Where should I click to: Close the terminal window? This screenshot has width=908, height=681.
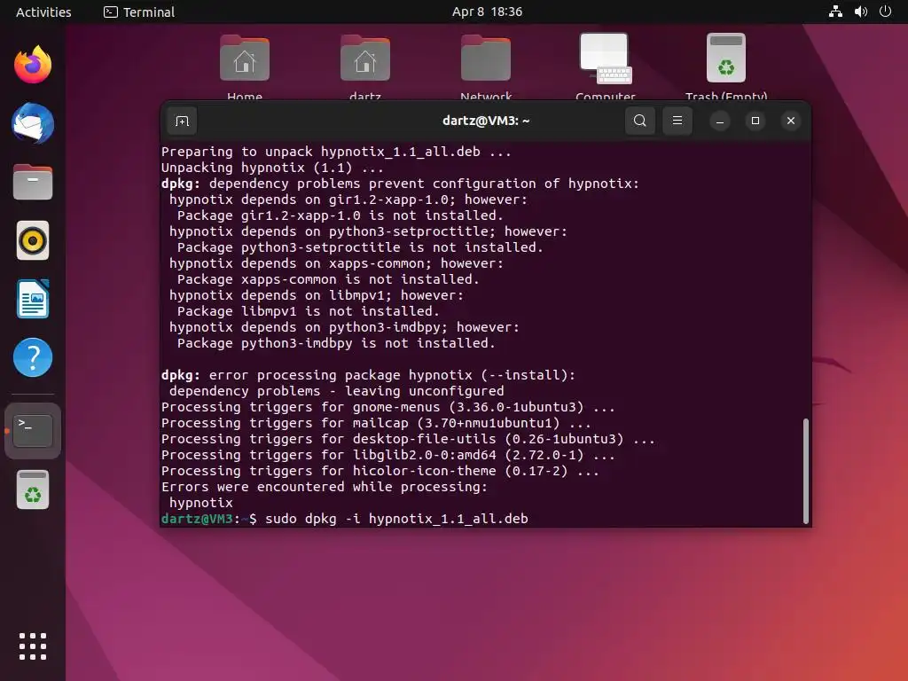[x=790, y=121]
